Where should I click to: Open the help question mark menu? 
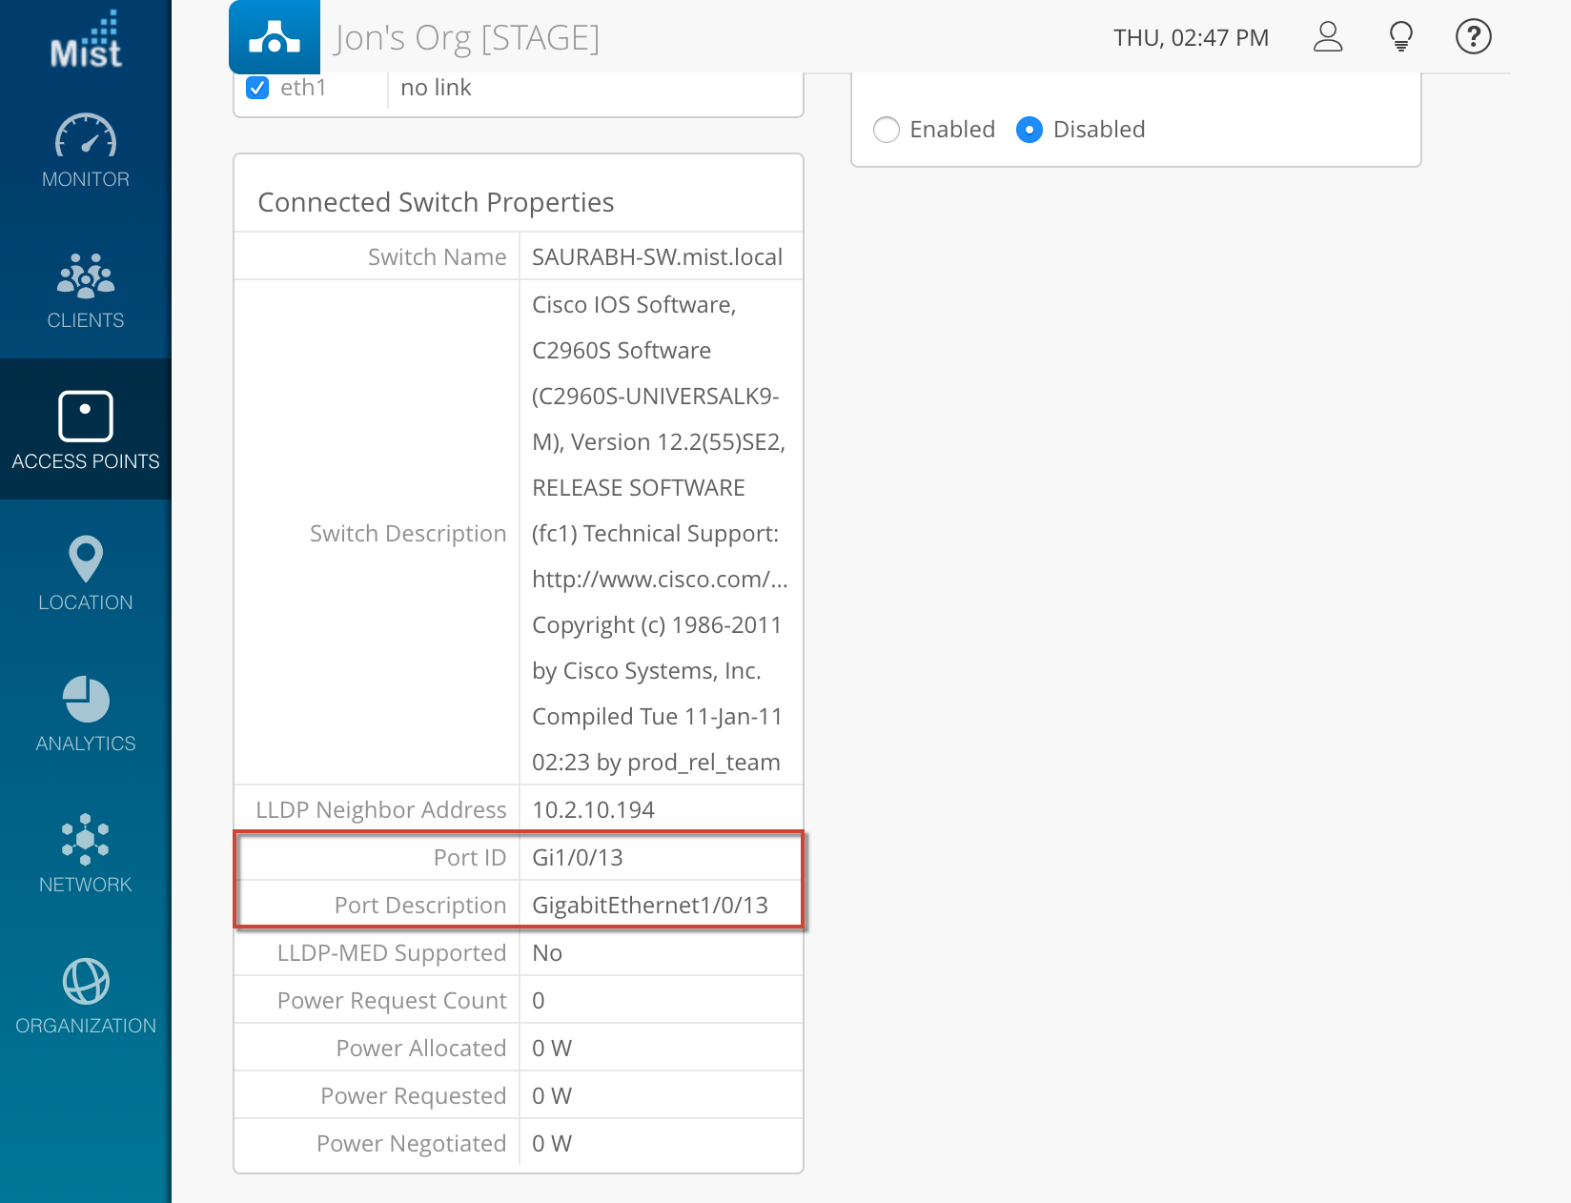pos(1473,37)
